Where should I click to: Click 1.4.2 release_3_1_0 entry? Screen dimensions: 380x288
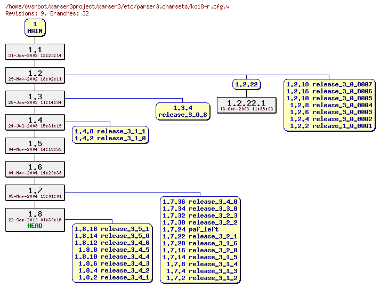(110, 138)
